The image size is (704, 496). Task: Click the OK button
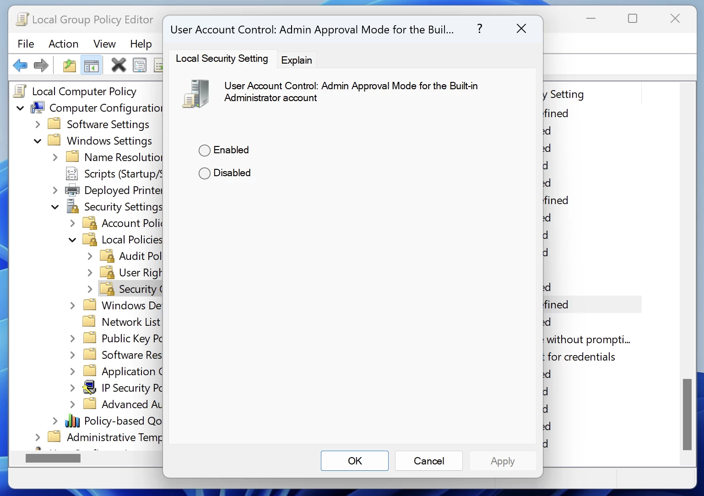pyautogui.click(x=354, y=461)
